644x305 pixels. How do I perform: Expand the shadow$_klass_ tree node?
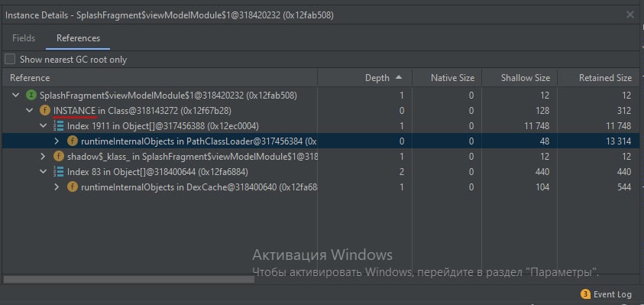tap(43, 157)
